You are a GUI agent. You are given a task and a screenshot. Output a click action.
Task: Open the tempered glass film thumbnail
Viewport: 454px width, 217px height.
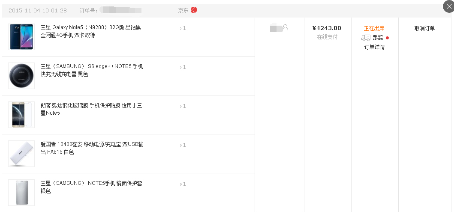pyautogui.click(x=21, y=115)
